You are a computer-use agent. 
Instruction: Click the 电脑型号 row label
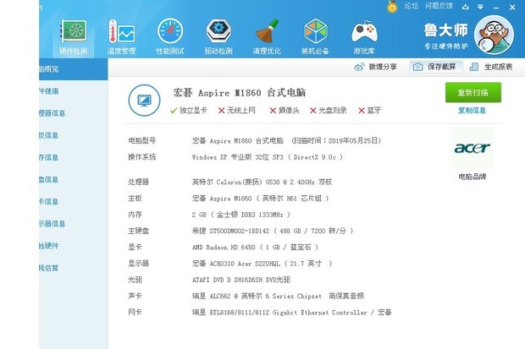click(142, 140)
